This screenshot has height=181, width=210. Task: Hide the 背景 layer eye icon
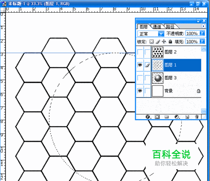(140, 91)
